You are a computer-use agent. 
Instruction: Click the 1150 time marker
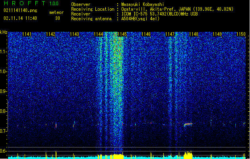click(241, 34)
